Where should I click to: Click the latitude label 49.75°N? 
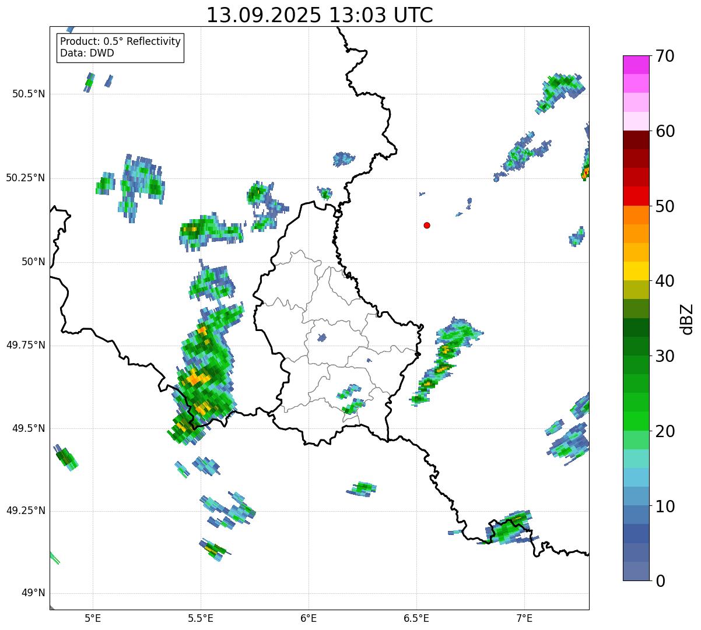click(25, 345)
